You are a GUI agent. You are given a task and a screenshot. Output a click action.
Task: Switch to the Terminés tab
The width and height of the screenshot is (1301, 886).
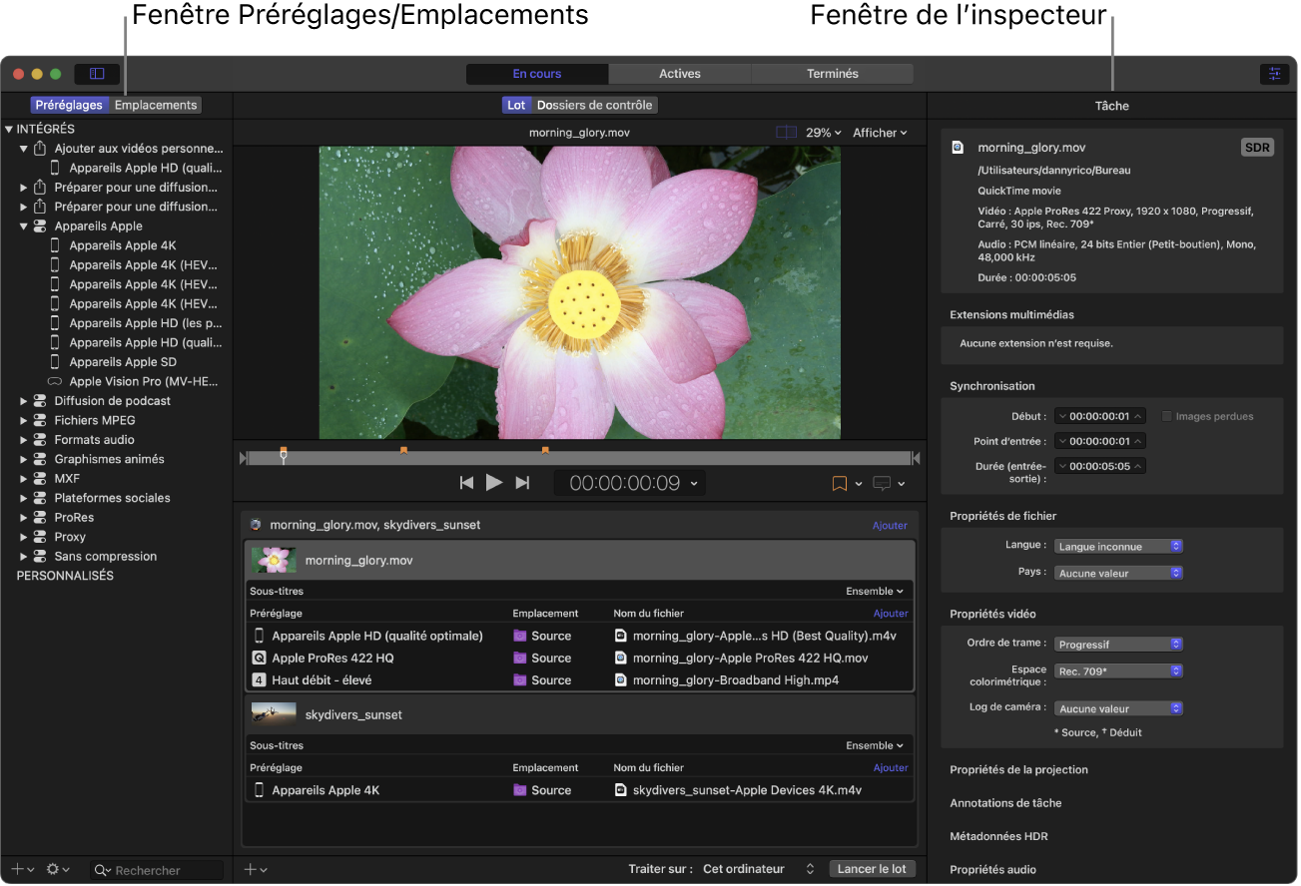point(832,74)
